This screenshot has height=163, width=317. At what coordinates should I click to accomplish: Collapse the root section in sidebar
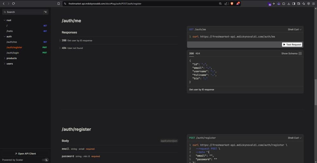coord(4,20)
